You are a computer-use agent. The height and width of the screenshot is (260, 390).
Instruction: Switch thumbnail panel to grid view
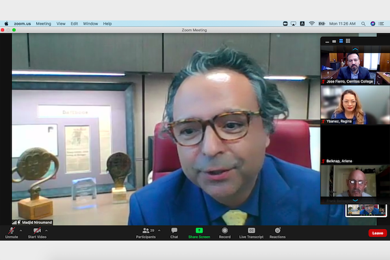click(x=348, y=41)
